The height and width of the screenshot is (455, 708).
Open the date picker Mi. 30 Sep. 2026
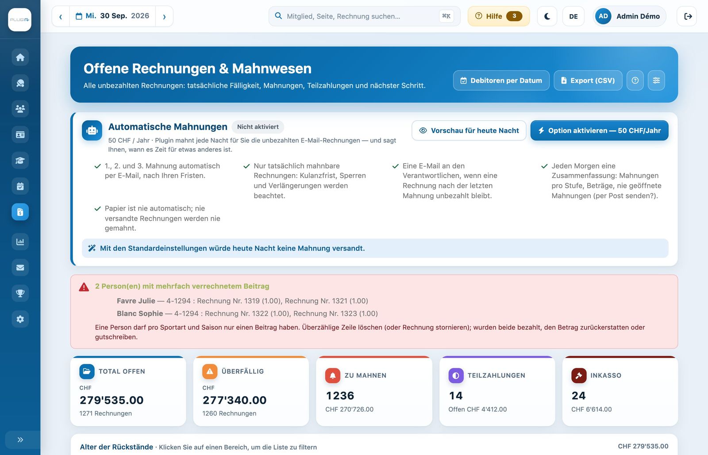(112, 16)
